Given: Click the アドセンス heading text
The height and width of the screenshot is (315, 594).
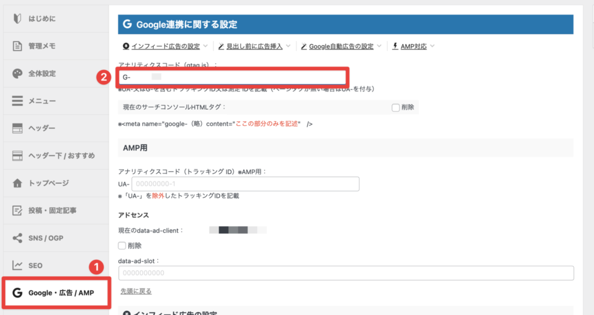Looking at the screenshot, I should click(134, 215).
